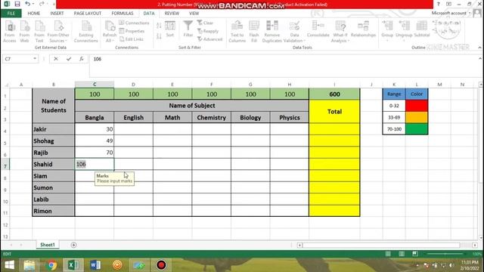This screenshot has height=272, width=484.
Task: Open the Sort dialog icon
Action: (x=170, y=29)
